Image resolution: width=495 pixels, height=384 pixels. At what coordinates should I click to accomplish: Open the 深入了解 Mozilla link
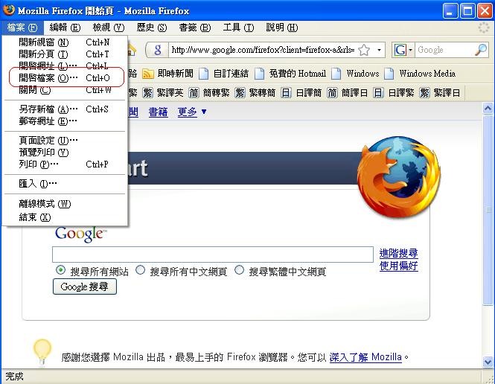click(x=366, y=357)
